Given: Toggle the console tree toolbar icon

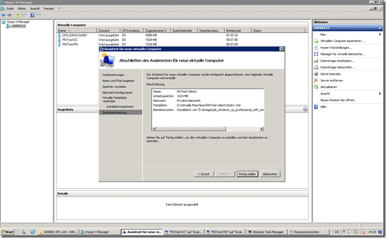Looking at the screenshot, I should tap(25, 15).
